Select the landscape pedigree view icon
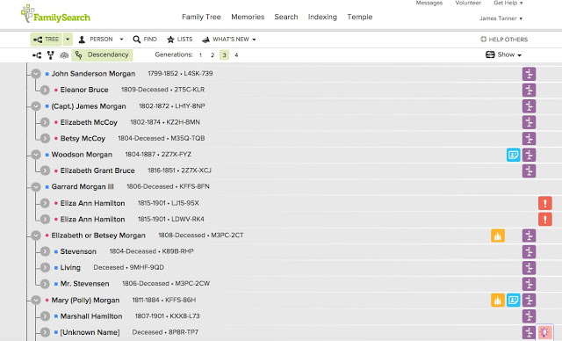The image size is (562, 341). 37,55
